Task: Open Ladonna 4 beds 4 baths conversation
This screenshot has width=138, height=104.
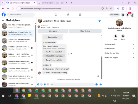Action: (x=17, y=55)
